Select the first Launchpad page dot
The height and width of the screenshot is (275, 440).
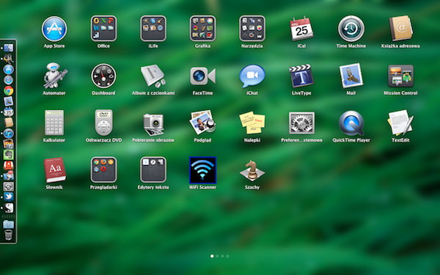[x=212, y=256]
